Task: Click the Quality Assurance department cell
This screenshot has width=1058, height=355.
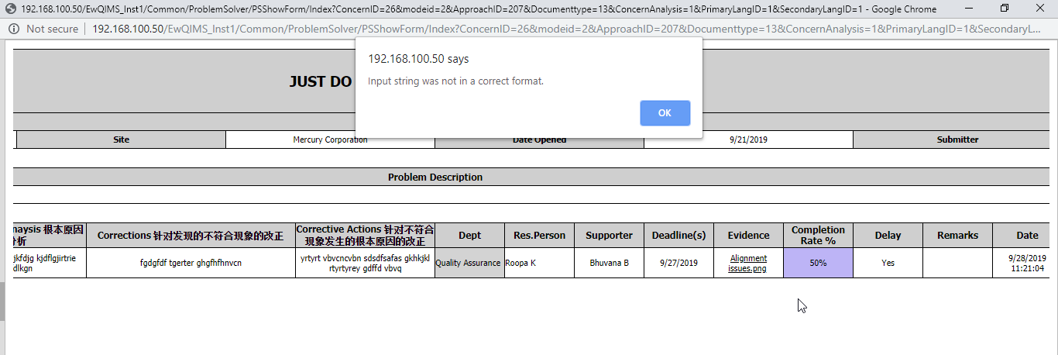Action: (x=469, y=263)
